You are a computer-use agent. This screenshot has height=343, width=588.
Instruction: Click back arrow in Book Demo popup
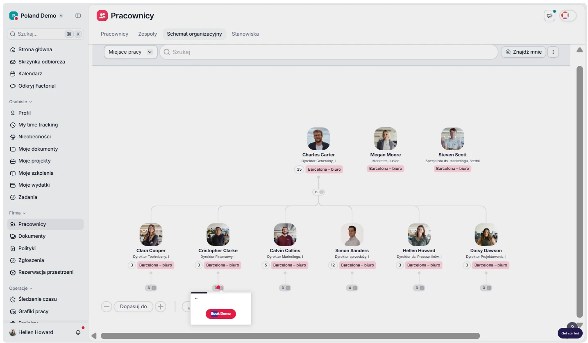click(196, 298)
